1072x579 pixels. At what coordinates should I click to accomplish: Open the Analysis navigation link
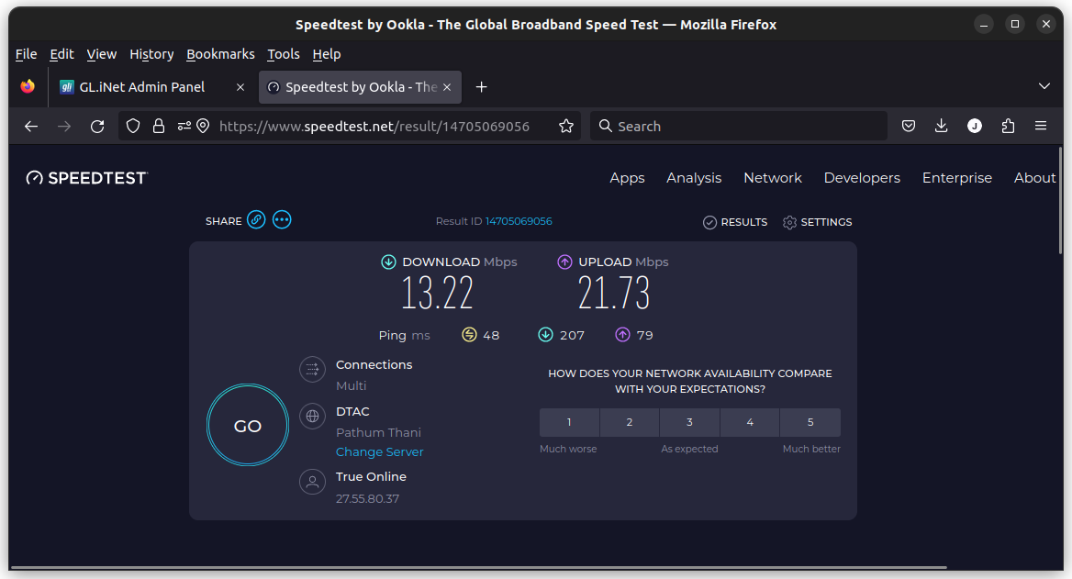[694, 178]
